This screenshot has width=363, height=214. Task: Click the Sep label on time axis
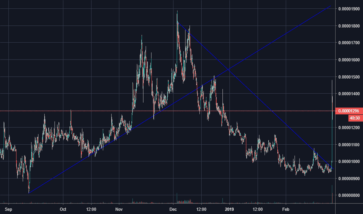coord(8,209)
